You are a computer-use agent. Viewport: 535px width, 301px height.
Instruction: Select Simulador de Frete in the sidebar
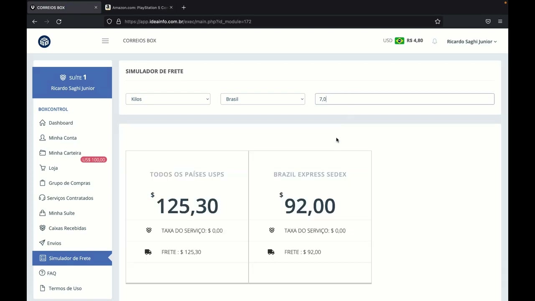(x=72, y=258)
